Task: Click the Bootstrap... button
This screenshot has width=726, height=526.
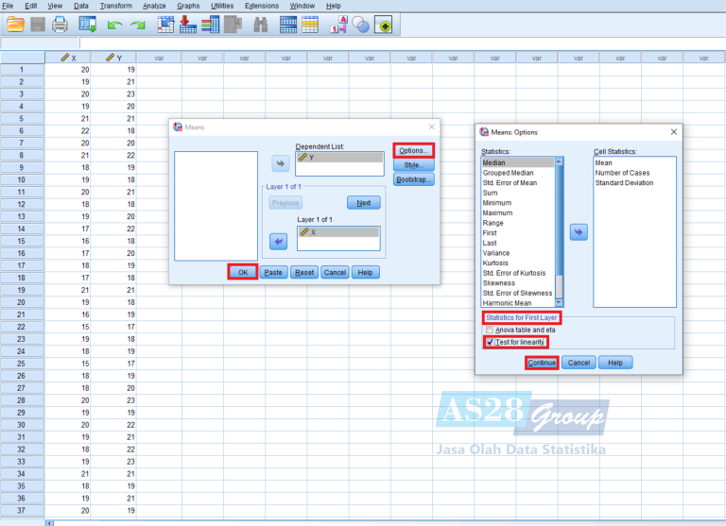Action: tap(414, 179)
